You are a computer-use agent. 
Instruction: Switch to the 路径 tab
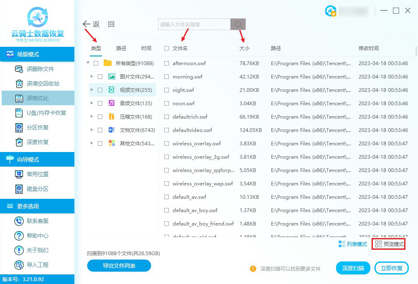point(121,48)
